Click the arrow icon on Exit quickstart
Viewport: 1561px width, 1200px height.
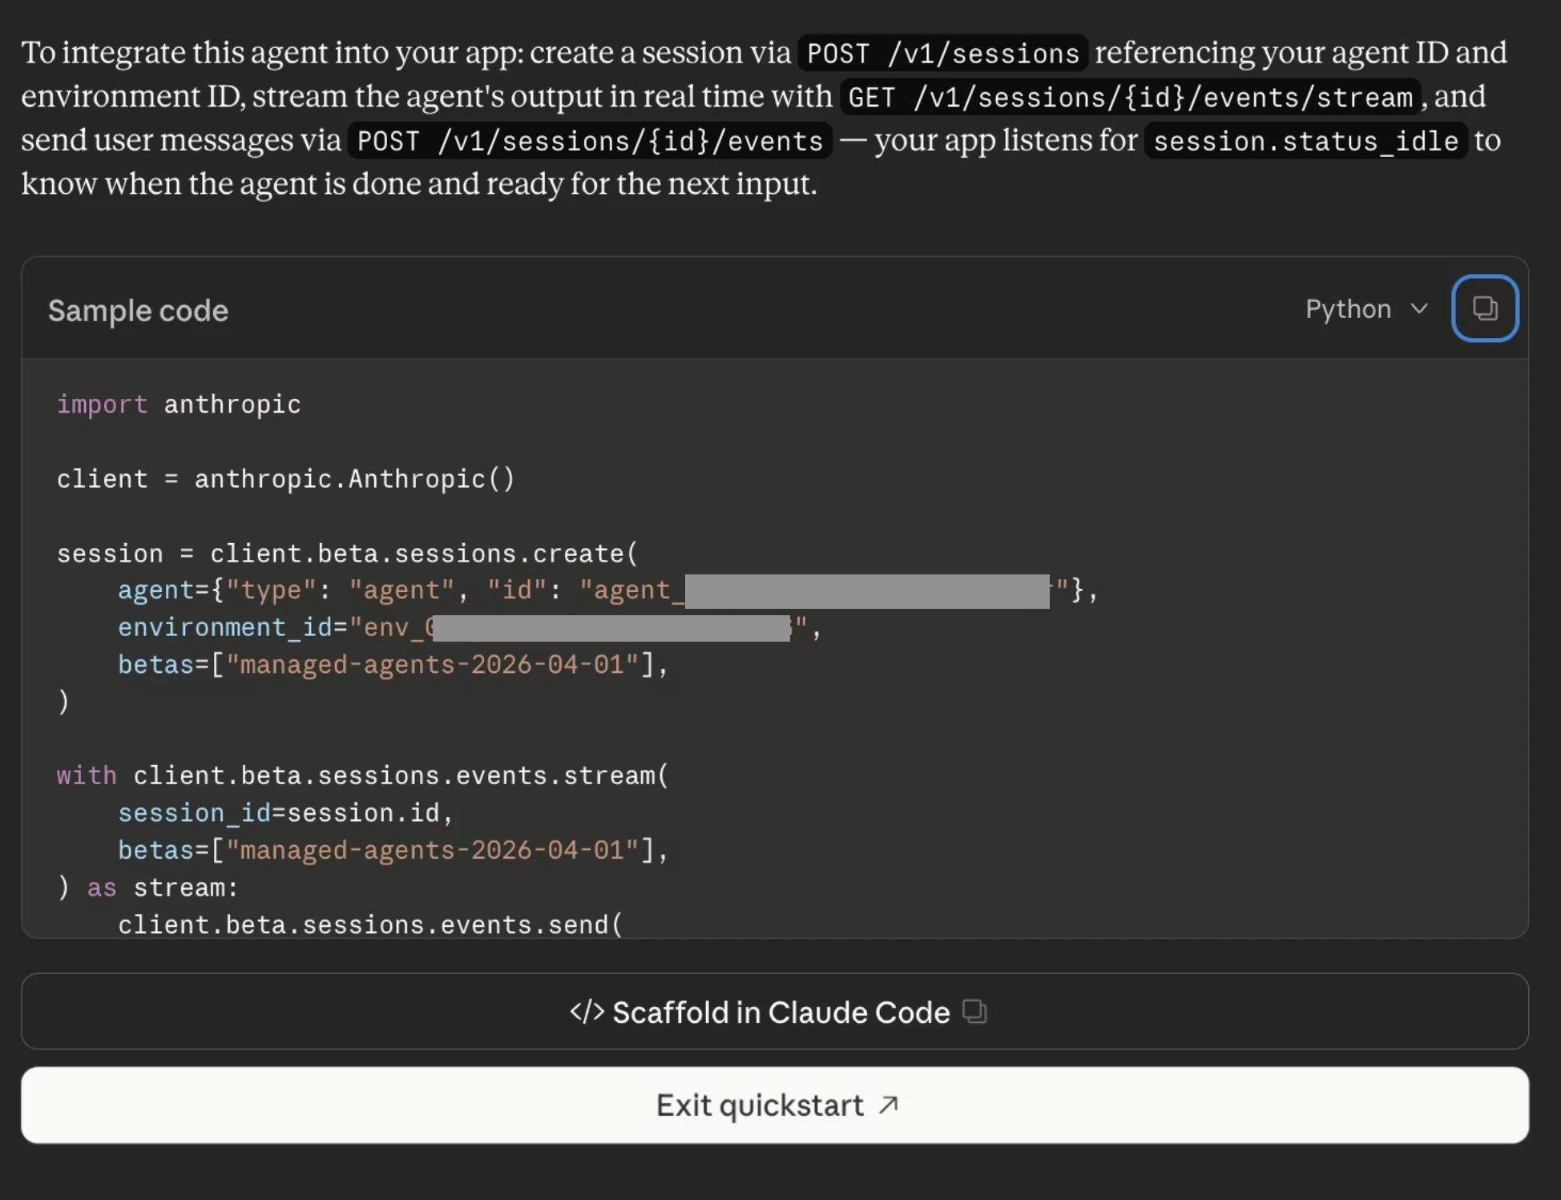point(888,1105)
